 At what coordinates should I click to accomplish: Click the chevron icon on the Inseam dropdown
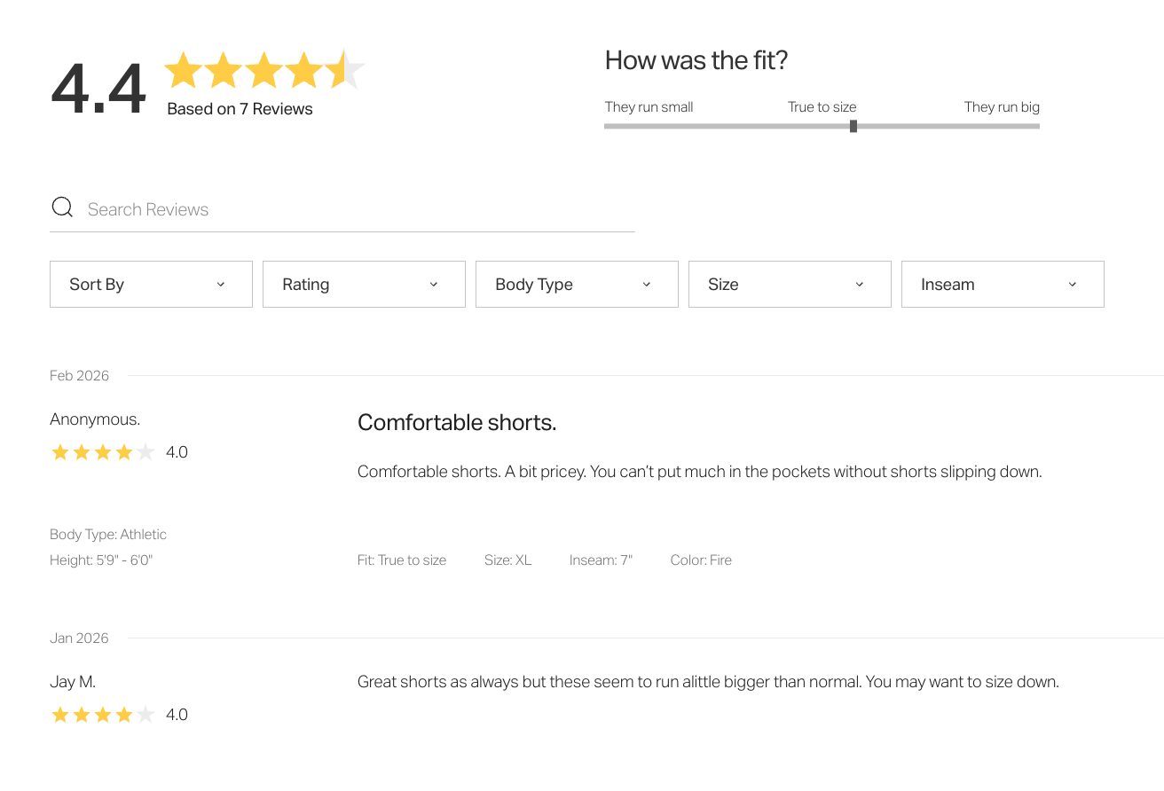[x=1072, y=284]
